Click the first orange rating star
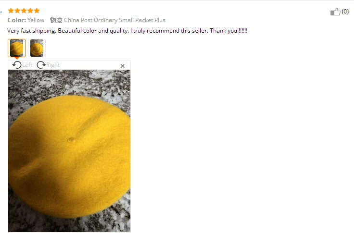358x233 pixels. (11, 11)
